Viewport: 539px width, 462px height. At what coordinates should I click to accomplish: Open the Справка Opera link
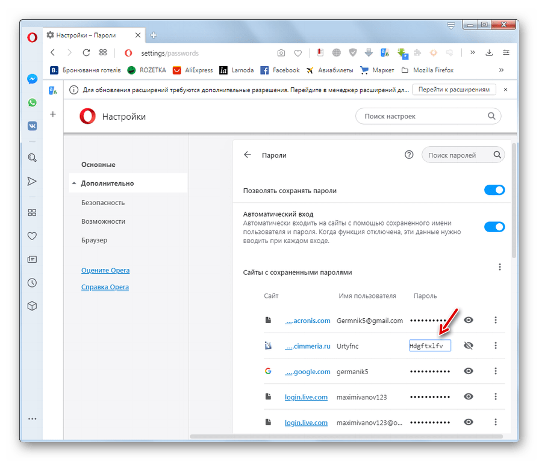click(105, 287)
